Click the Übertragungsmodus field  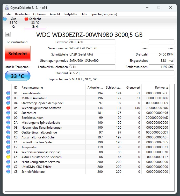(x=92, y=61)
